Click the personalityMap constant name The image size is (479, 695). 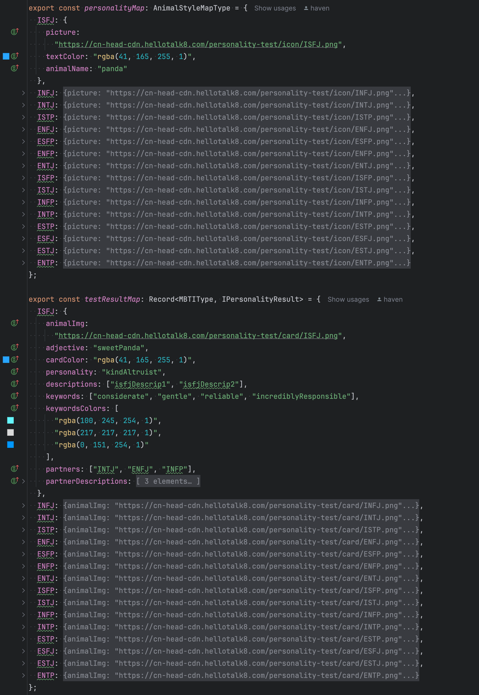[114, 8]
